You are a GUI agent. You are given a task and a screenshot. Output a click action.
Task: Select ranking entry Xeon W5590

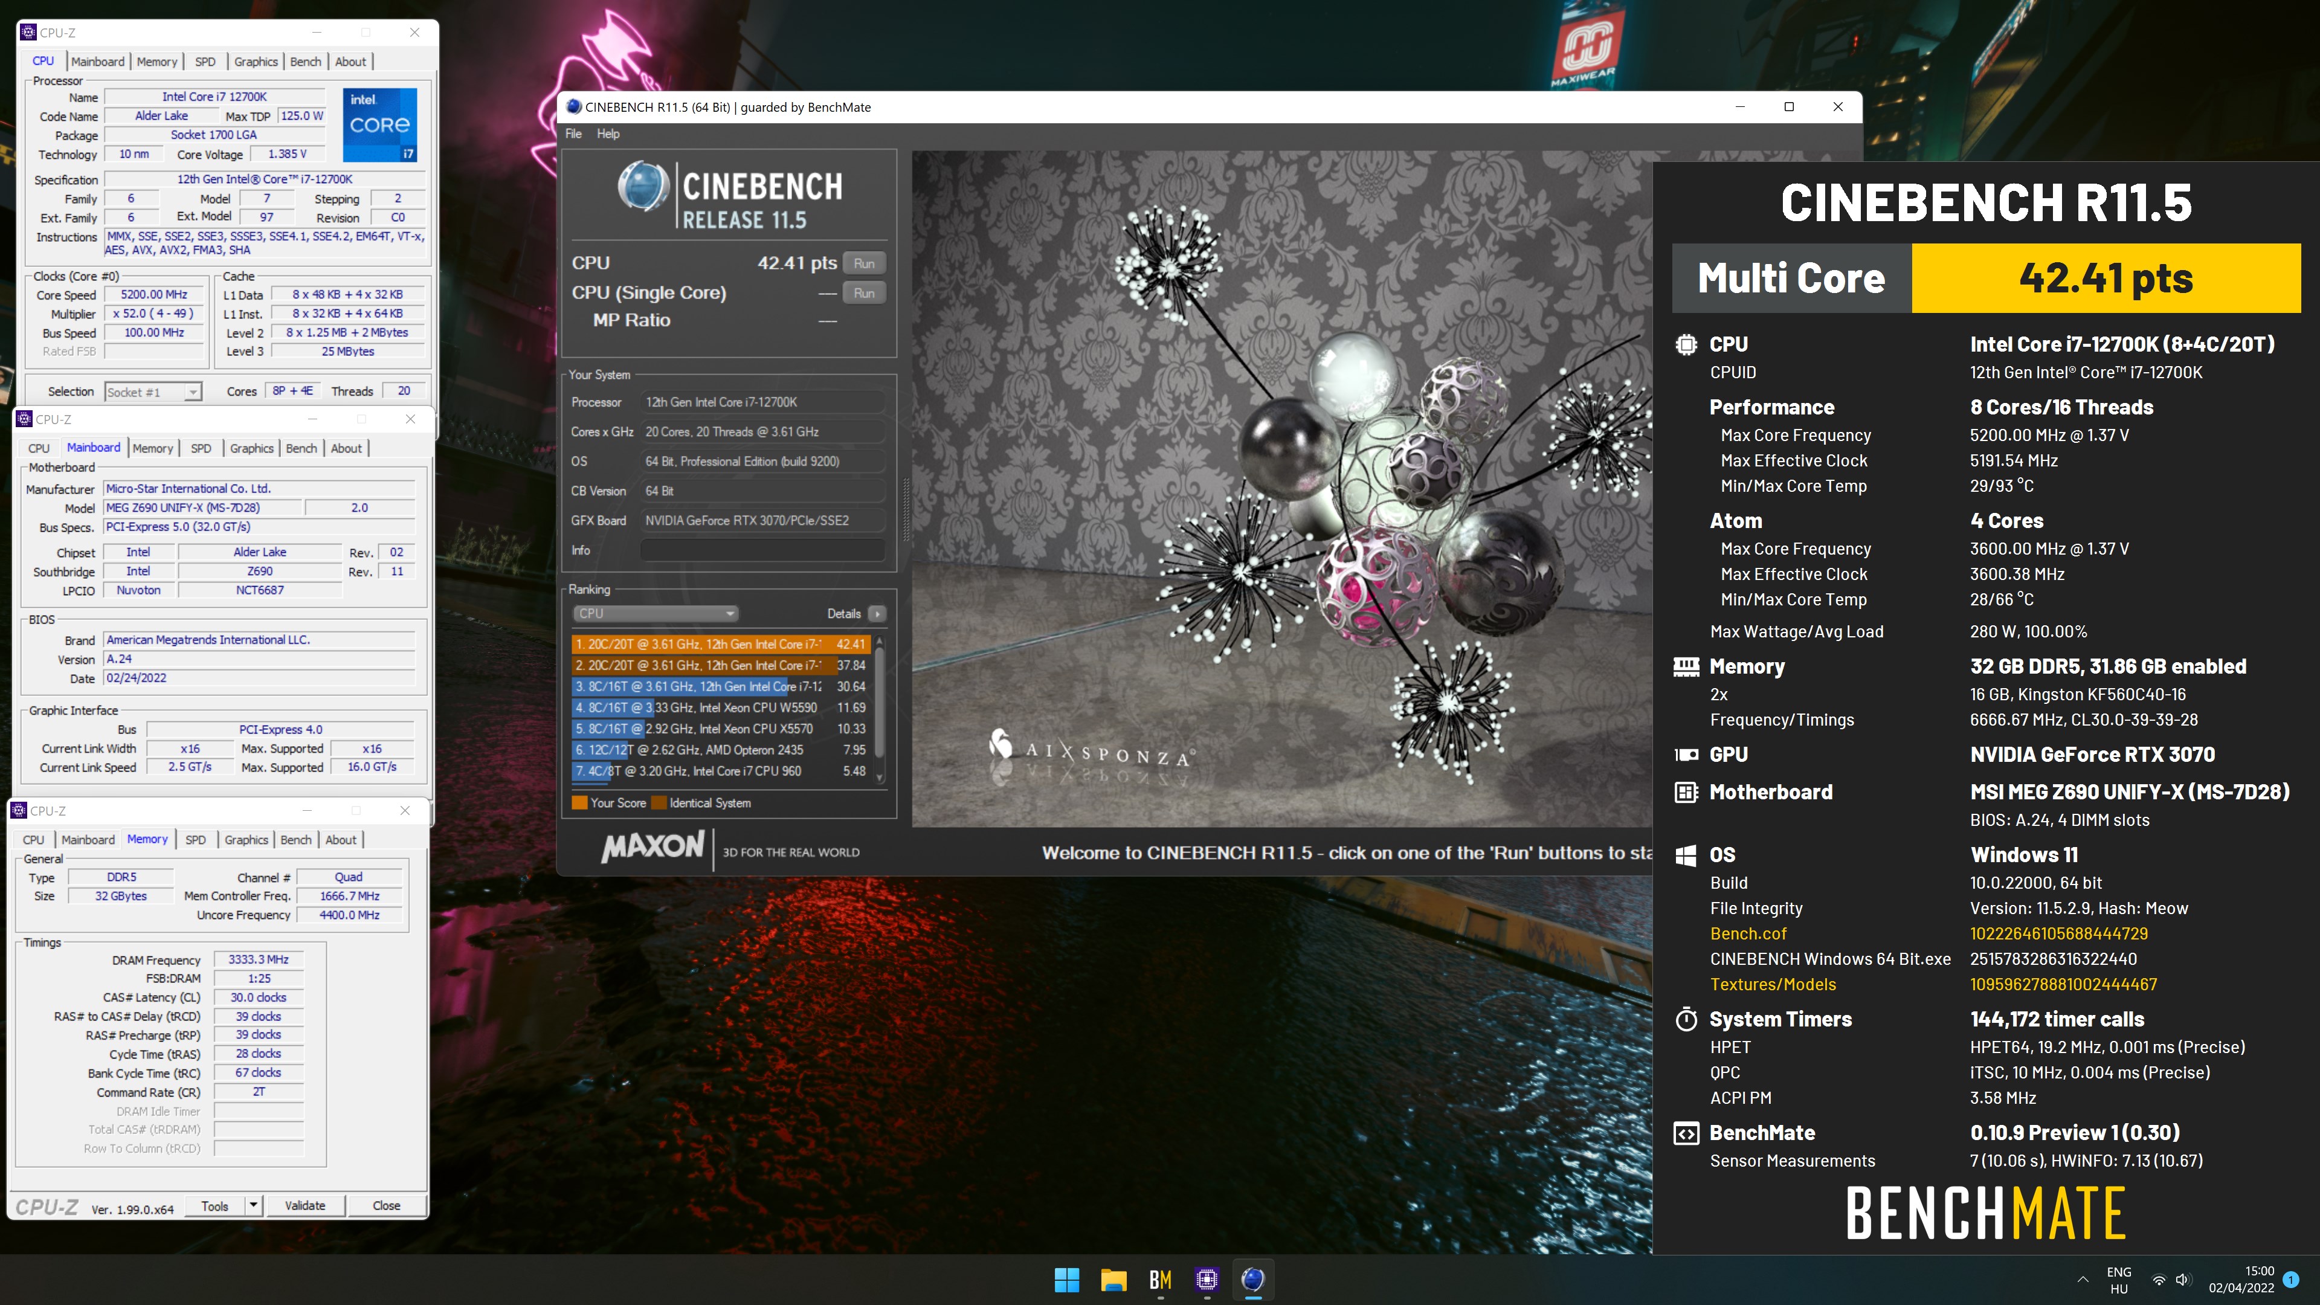[720, 707]
